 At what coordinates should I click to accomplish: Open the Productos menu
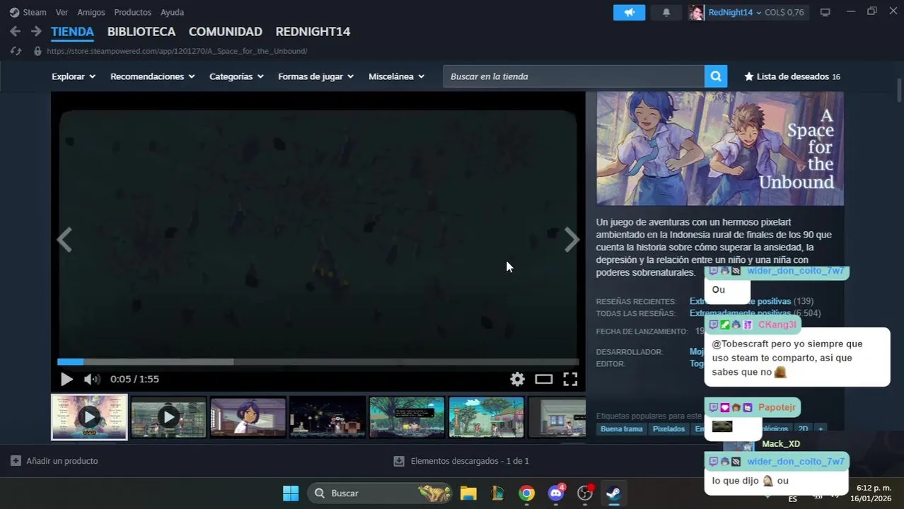click(132, 12)
